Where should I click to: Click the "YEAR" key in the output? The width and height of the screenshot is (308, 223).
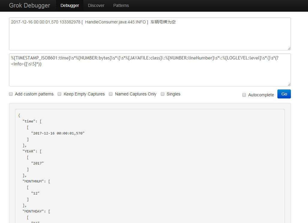tap(29, 151)
